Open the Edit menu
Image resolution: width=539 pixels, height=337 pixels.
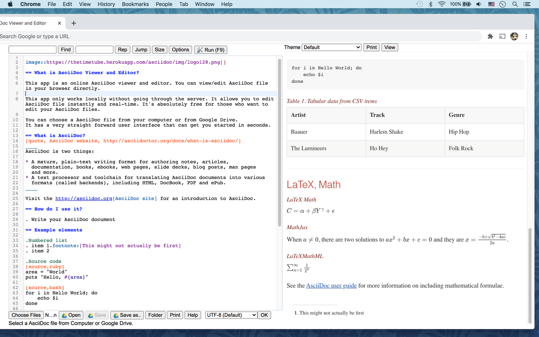click(x=67, y=4)
